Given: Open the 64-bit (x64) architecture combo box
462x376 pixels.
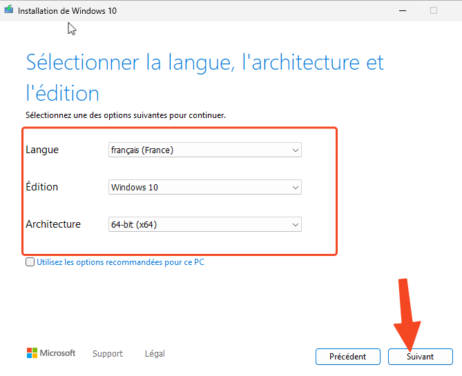Looking at the screenshot, I should (205, 224).
